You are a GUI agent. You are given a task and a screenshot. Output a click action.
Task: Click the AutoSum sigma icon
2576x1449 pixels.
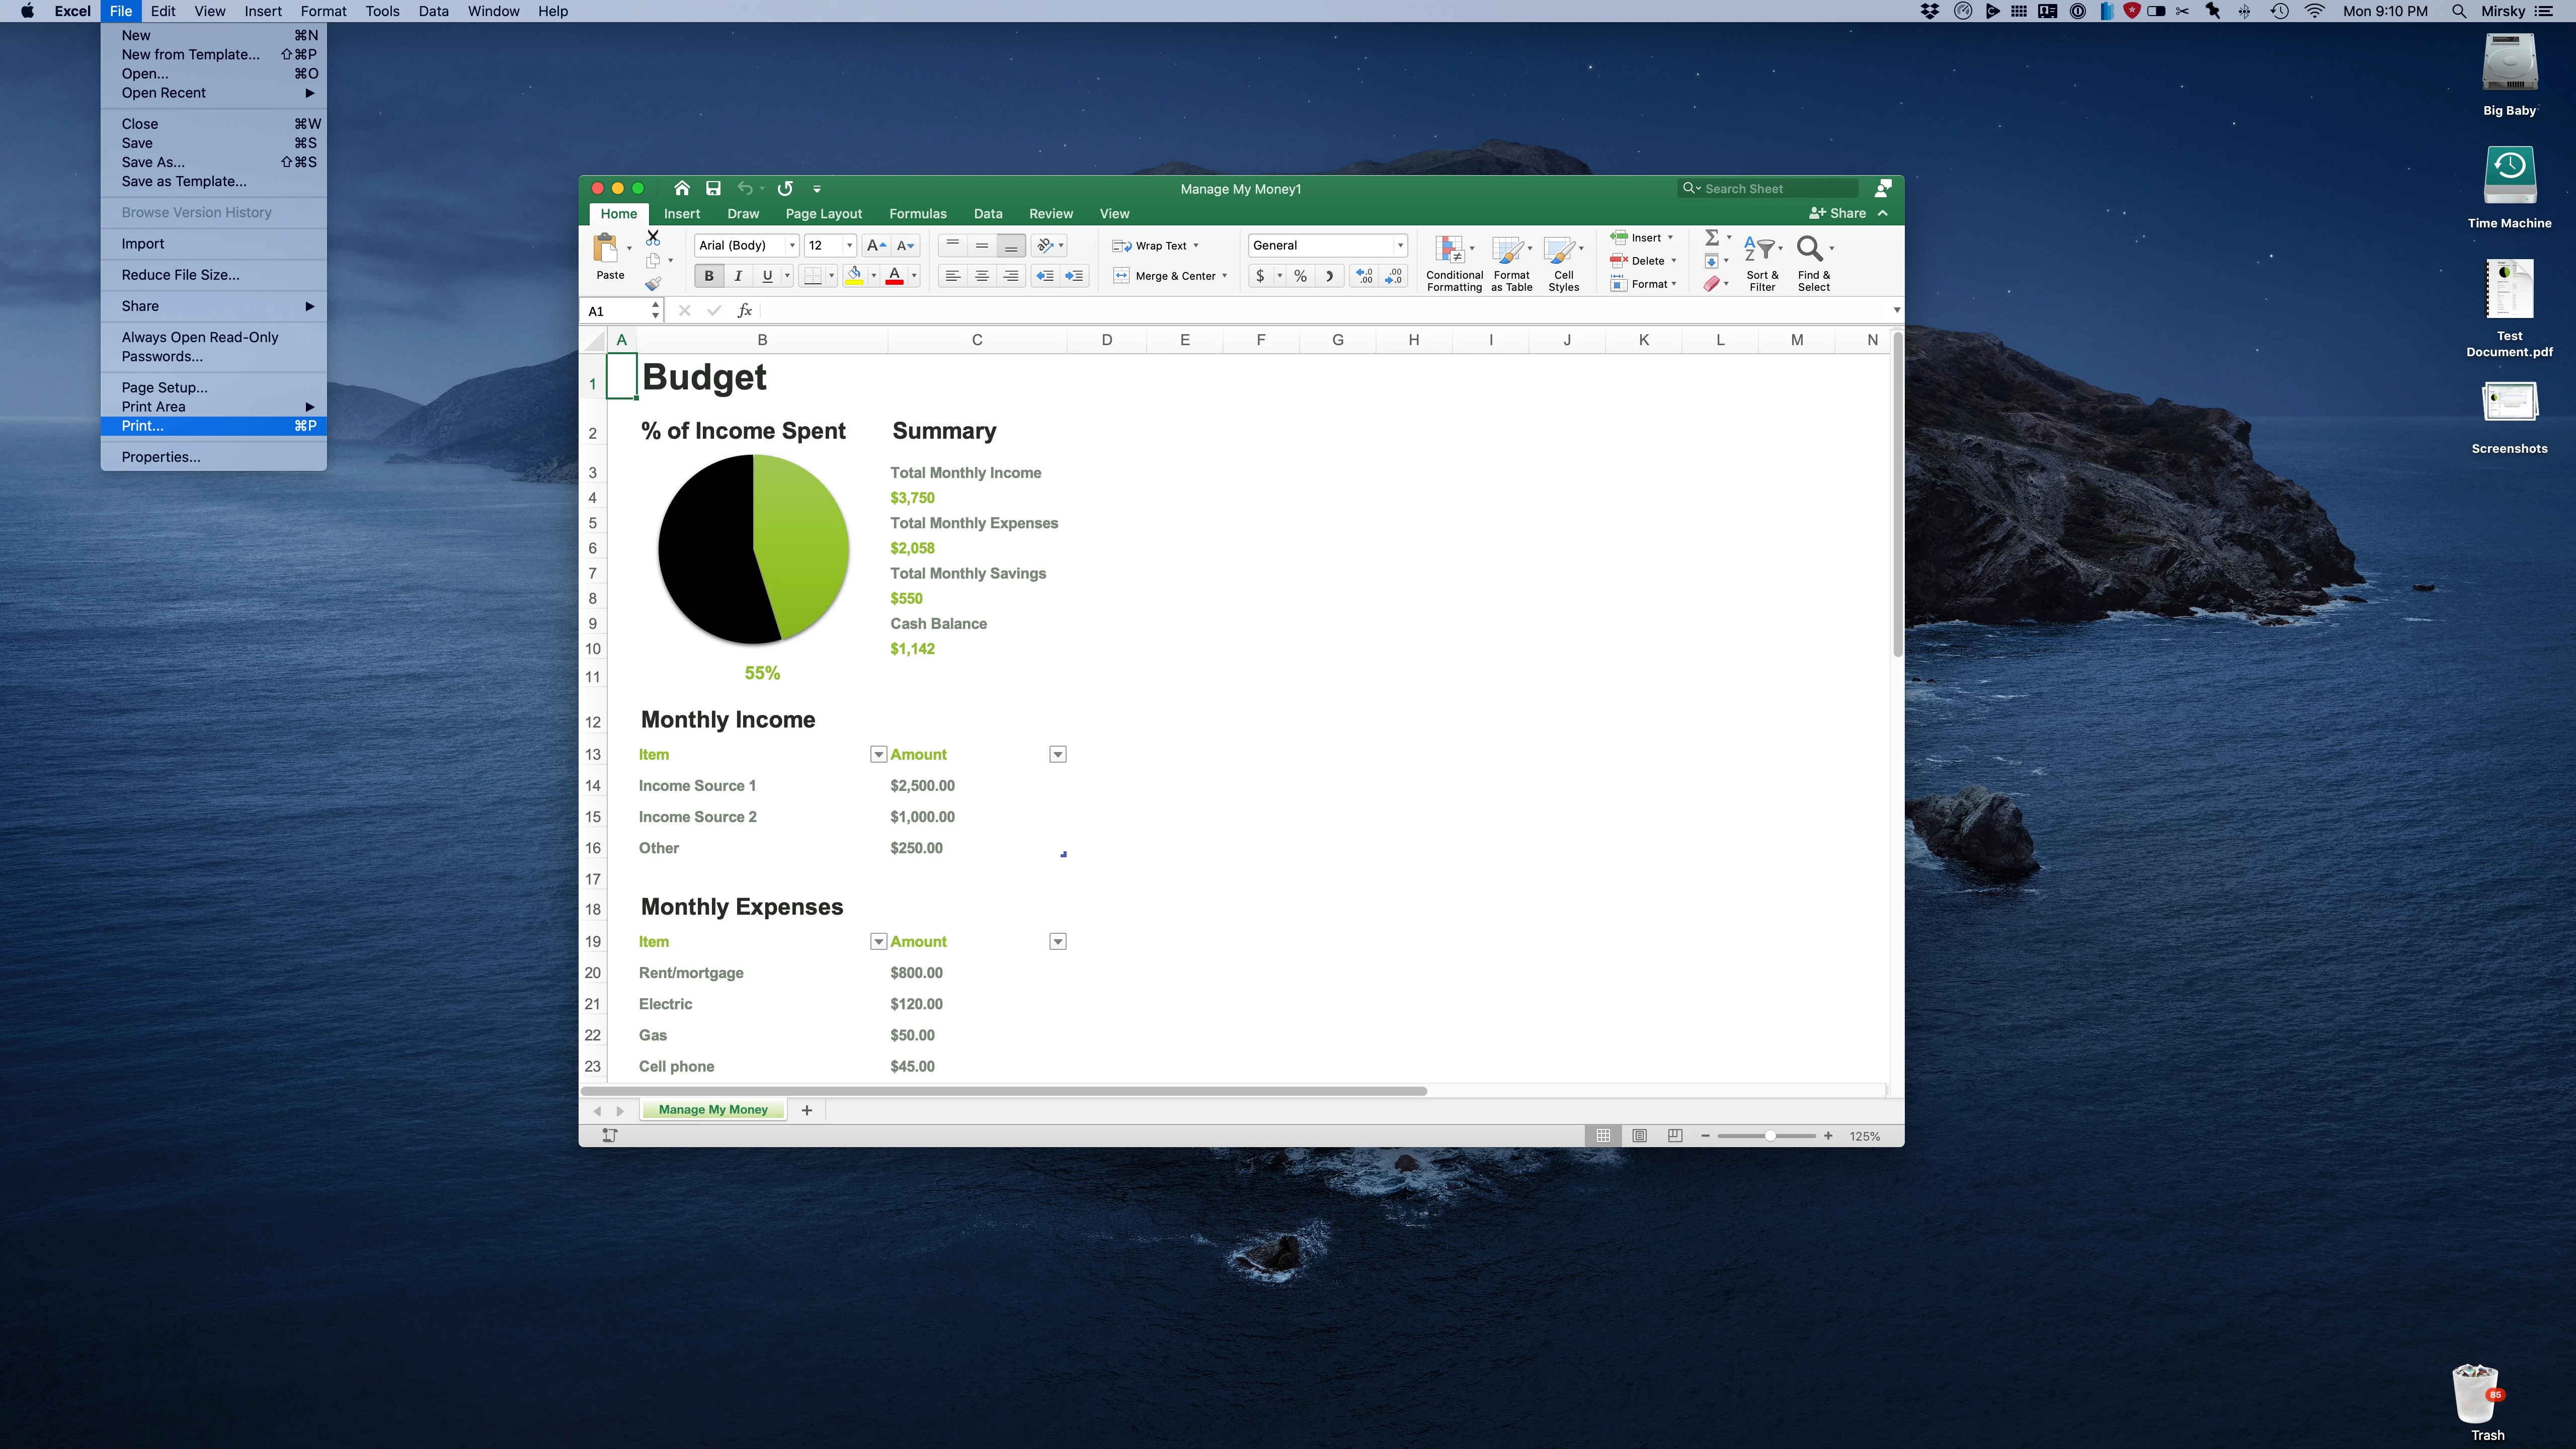click(x=1712, y=238)
